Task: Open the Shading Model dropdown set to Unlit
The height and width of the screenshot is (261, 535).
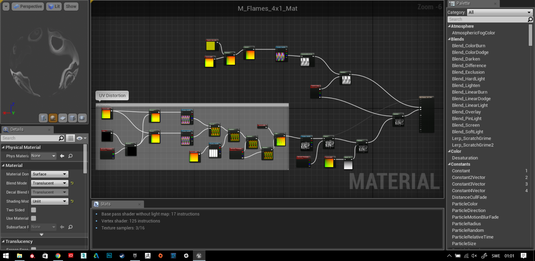Action: point(49,201)
